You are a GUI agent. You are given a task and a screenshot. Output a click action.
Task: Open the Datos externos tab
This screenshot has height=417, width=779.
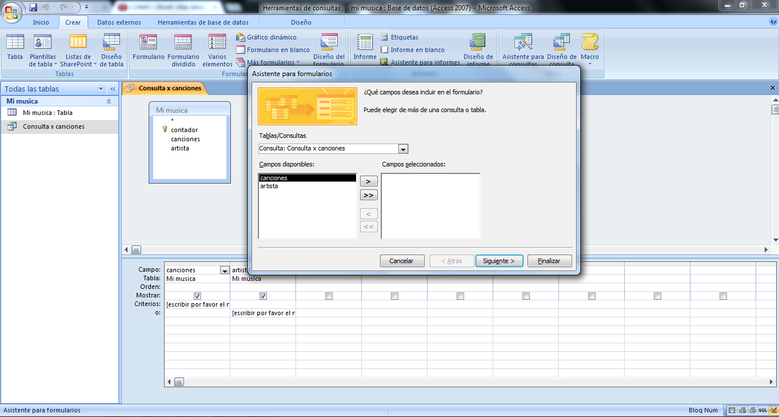[x=119, y=22]
